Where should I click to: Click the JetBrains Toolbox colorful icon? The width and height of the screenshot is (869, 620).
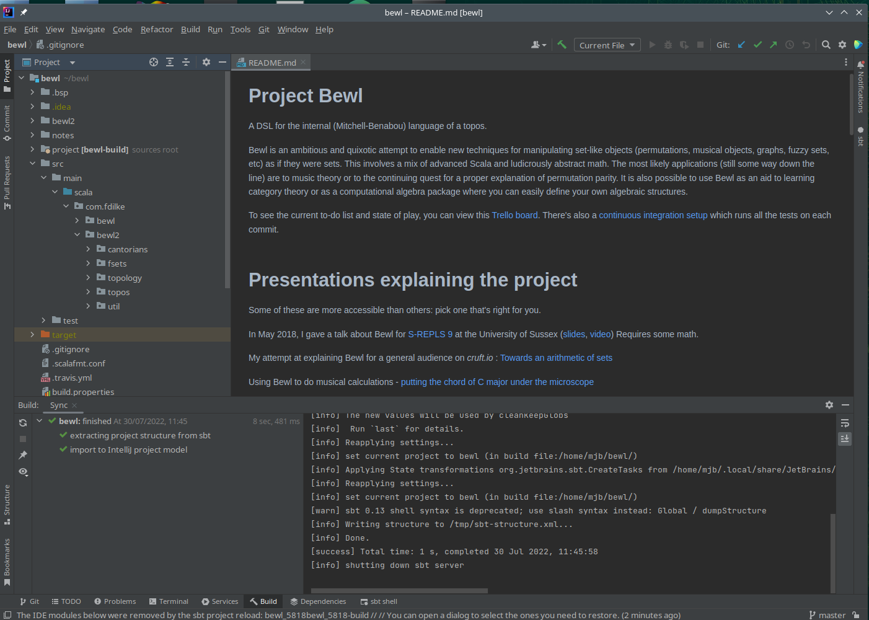[858, 45]
